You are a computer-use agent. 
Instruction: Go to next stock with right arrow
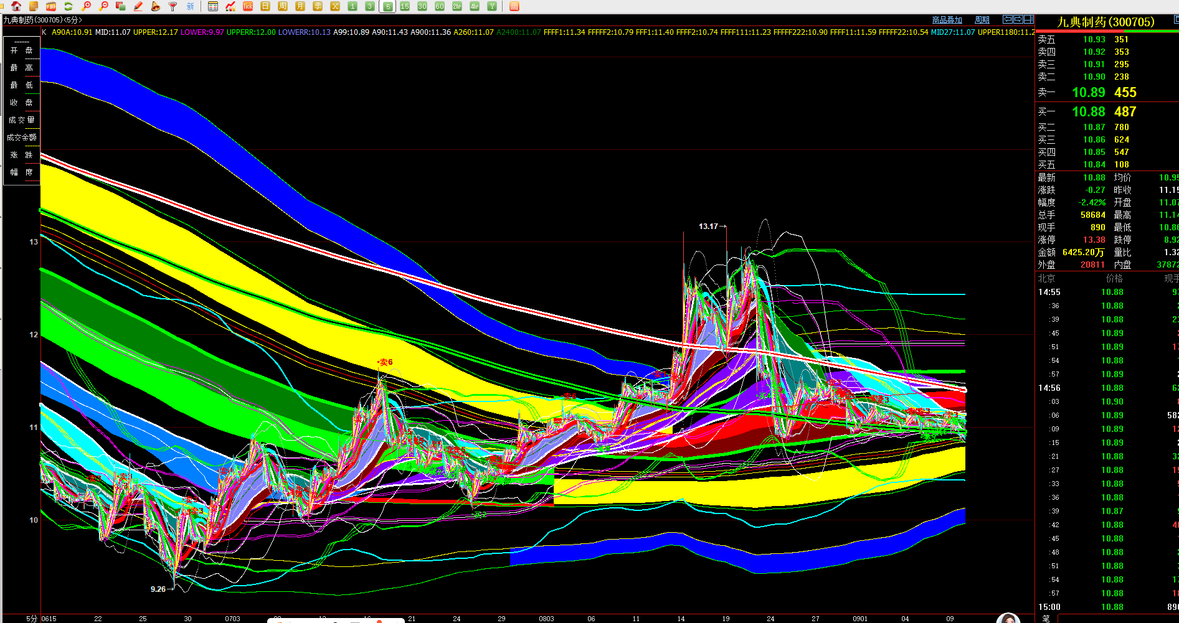(x=1018, y=19)
